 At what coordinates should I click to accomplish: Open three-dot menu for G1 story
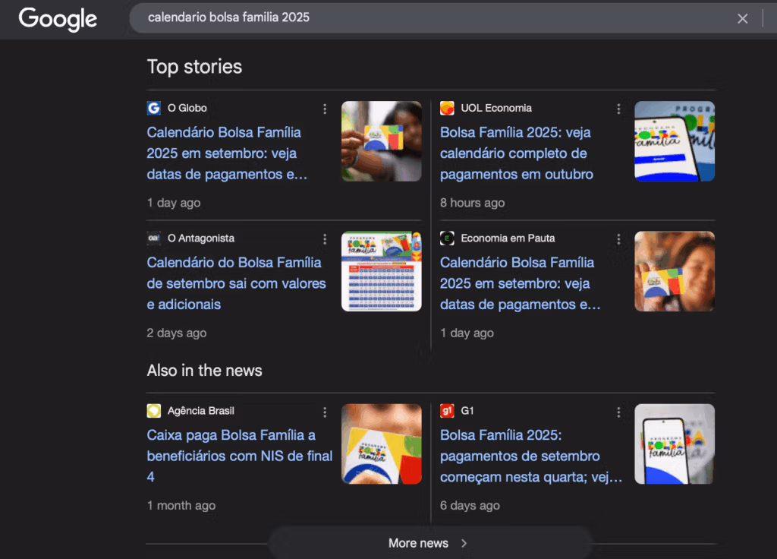pos(618,412)
